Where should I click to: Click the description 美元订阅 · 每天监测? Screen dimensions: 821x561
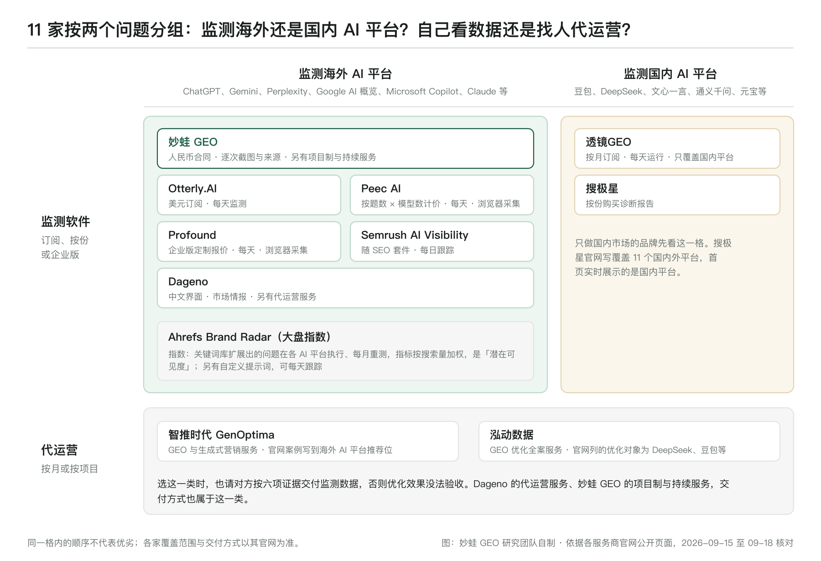[x=208, y=204]
